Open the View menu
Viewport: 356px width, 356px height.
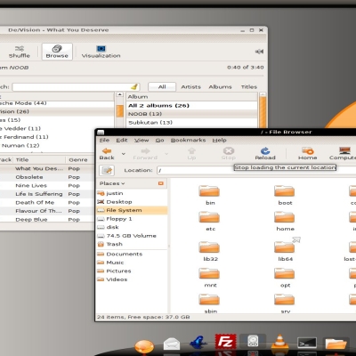[x=142, y=140]
